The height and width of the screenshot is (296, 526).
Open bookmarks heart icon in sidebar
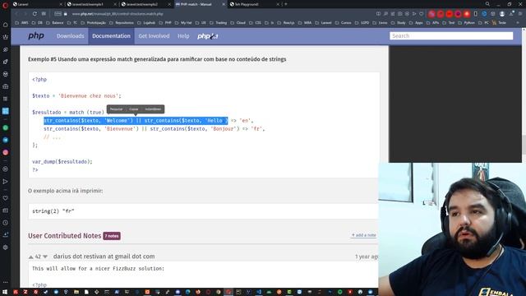tap(6, 198)
